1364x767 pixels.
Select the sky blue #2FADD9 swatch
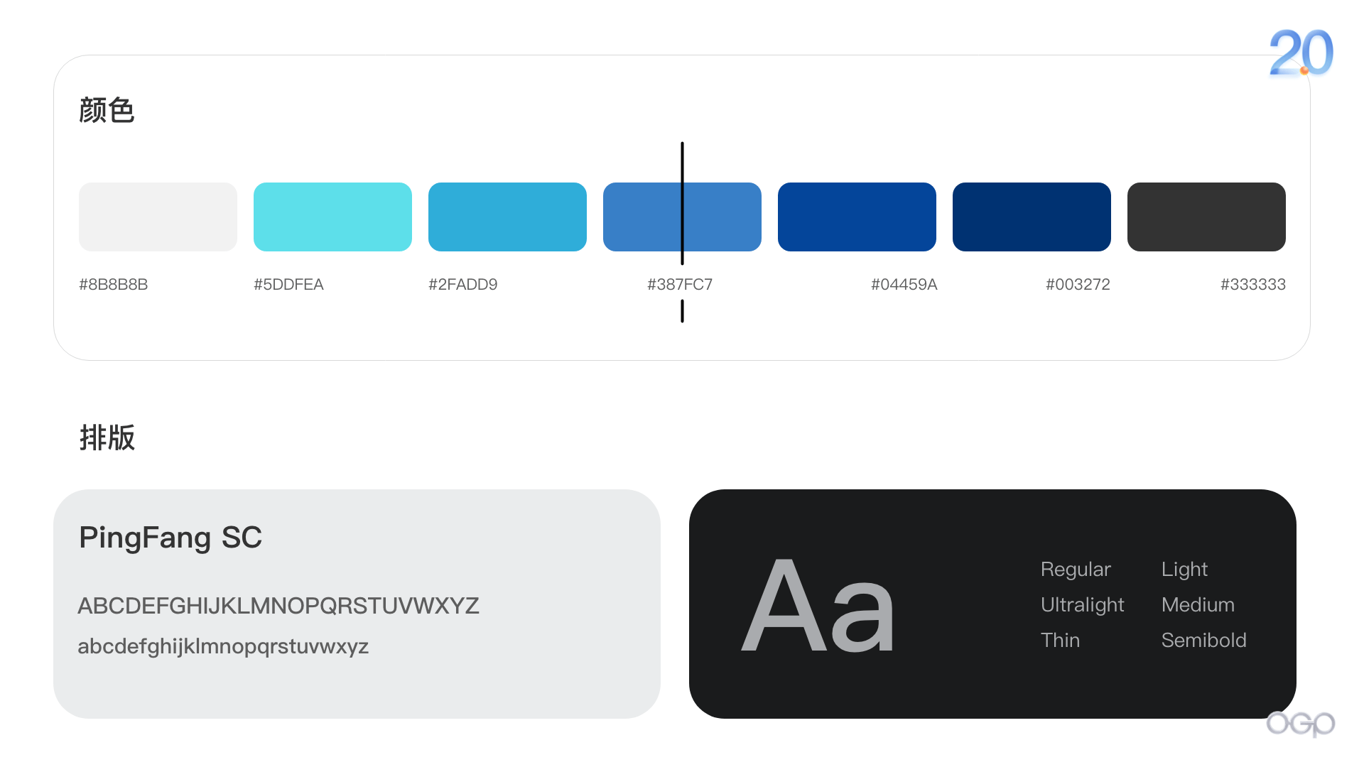point(507,217)
